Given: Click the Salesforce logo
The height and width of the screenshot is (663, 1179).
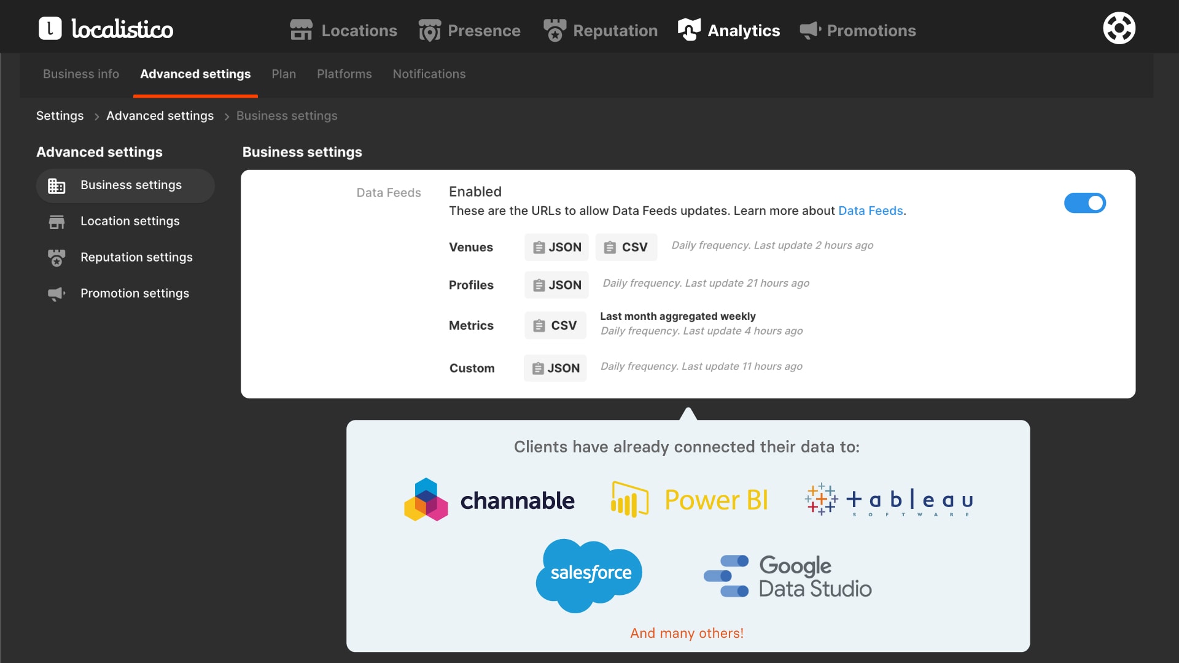Looking at the screenshot, I should [x=589, y=573].
